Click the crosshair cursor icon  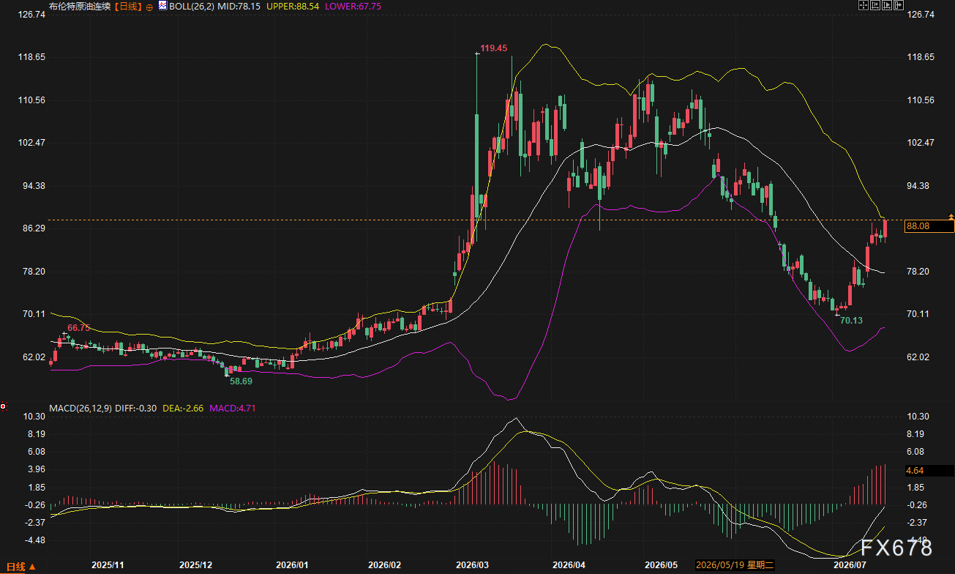(864, 5)
